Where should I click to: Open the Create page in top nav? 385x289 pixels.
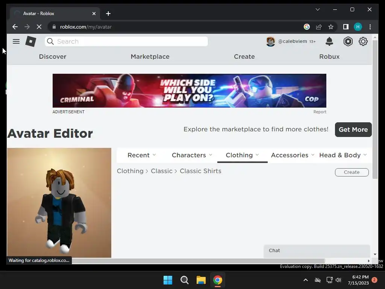click(244, 56)
